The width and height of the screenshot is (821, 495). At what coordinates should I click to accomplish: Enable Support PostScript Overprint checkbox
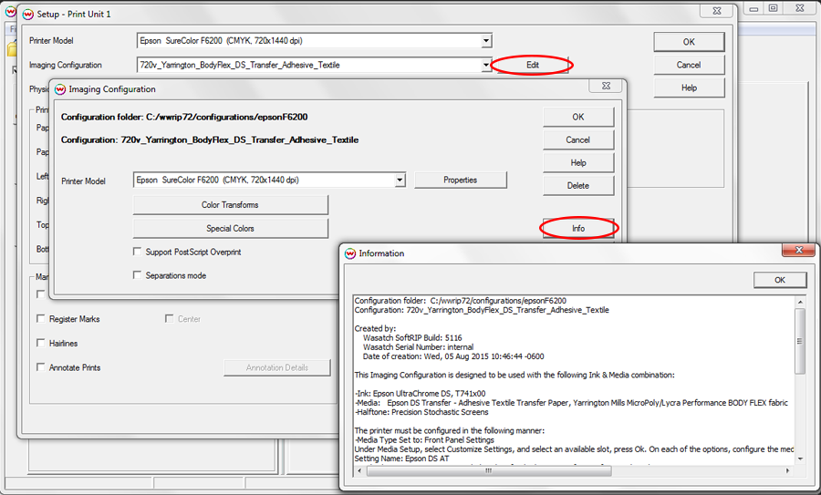(x=137, y=252)
